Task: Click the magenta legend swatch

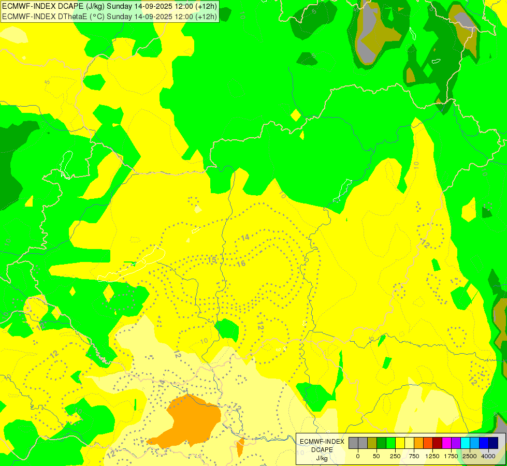Action: pyautogui.click(x=447, y=443)
